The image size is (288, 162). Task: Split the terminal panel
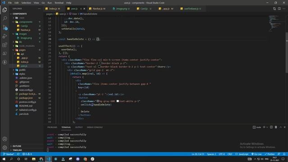(x=271, y=127)
